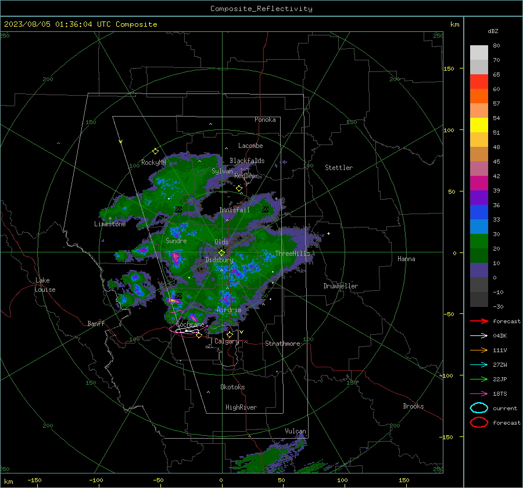Image resolution: width=523 pixels, height=488 pixels.
Task: Select the slate purple 10 dBZ legend swatch
Action: [479, 270]
